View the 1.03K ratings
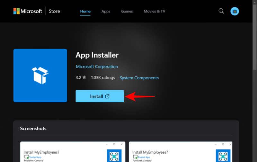Screen dimensions: 257x162 point(102,78)
